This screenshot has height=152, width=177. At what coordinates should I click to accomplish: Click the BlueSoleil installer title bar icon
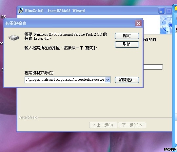pyautogui.click(x=21, y=11)
